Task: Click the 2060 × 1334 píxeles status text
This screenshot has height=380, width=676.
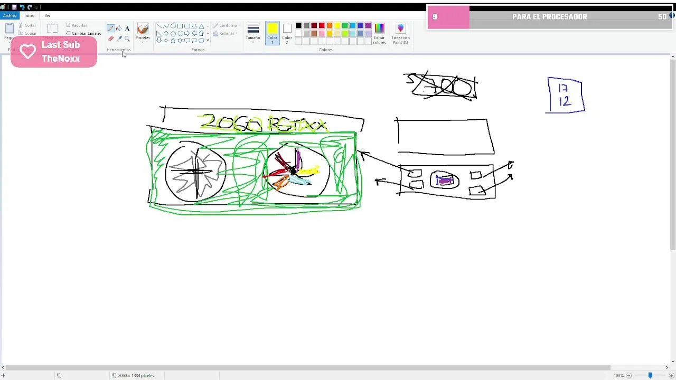Action: [136, 375]
